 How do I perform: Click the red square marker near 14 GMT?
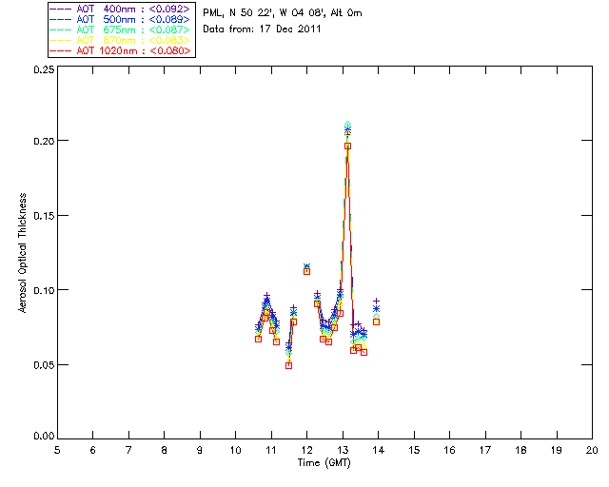376,321
